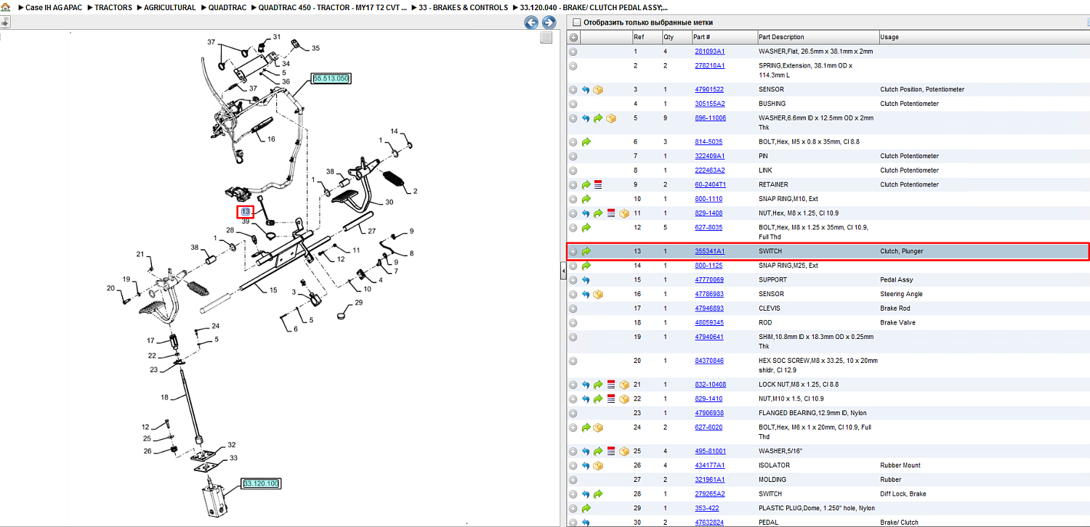This screenshot has width=1090, height=527.
Task: Click blue back arrow icon for 47901522
Action: tap(586, 89)
